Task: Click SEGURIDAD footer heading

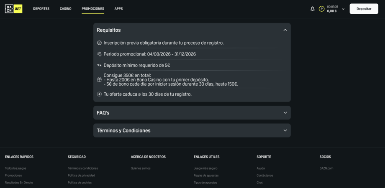Action: point(77,157)
